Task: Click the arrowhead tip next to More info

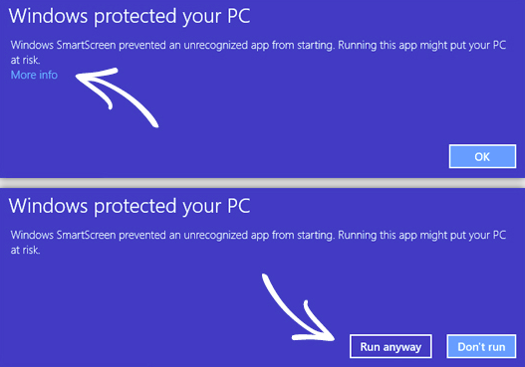Action: (x=78, y=77)
